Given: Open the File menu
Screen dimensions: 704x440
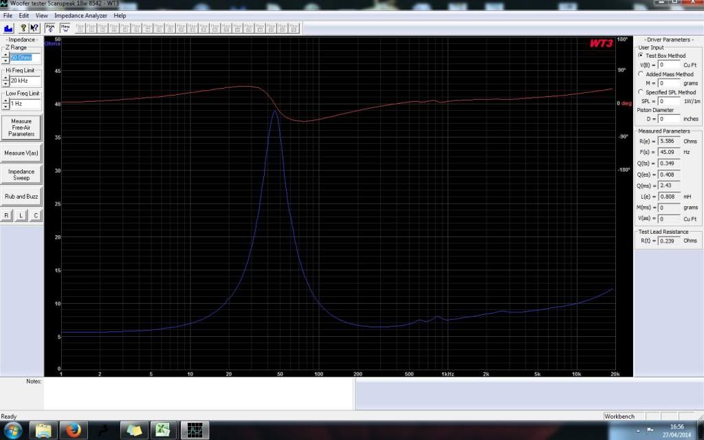Looking at the screenshot, I should tap(8, 15).
